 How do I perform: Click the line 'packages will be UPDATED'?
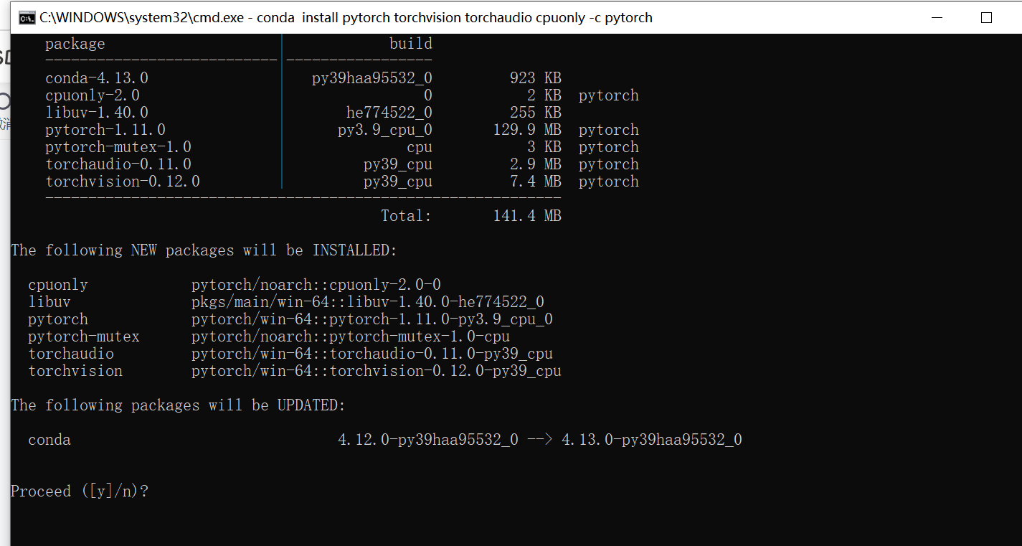coord(238,405)
